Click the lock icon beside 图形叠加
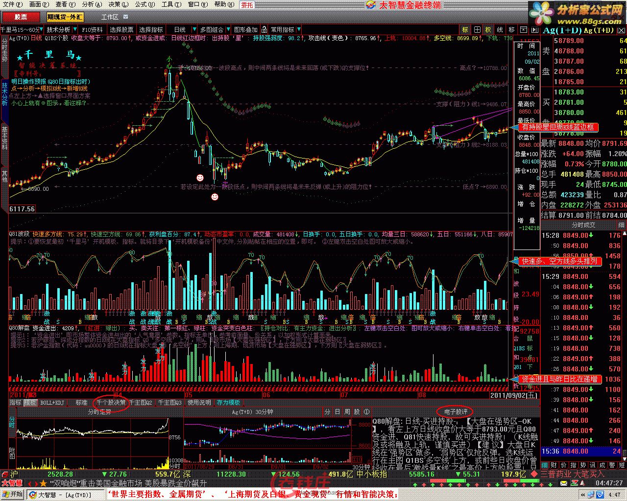Image resolution: width=627 pixels, height=501 pixels. pos(264,30)
